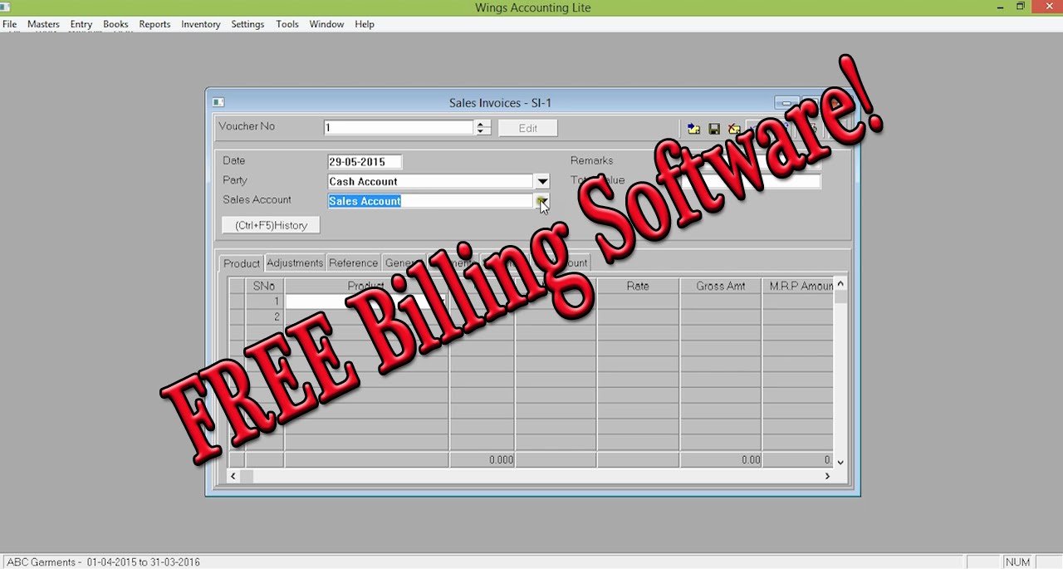Click the Remarks label
The height and width of the screenshot is (569, 1063).
tap(591, 160)
